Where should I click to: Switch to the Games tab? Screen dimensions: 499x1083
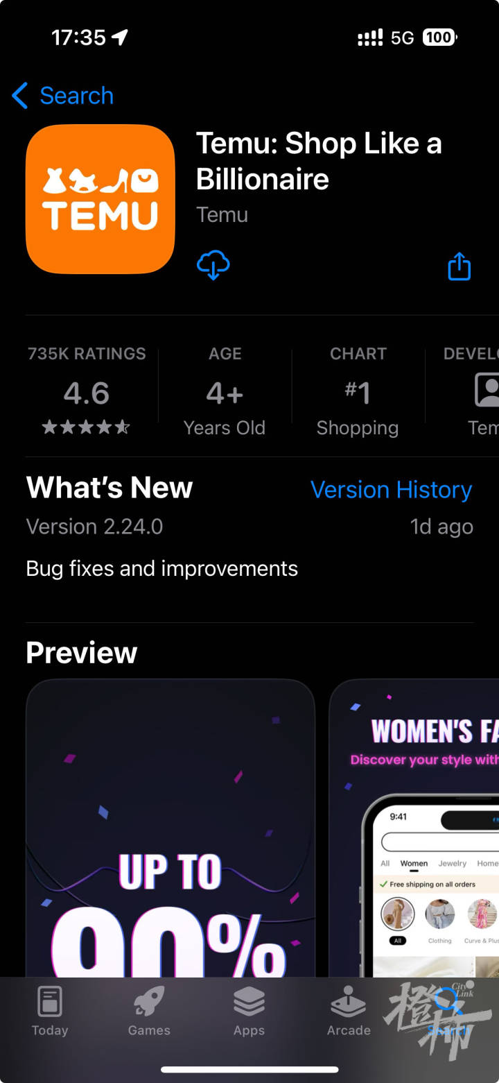pyautogui.click(x=149, y=1011)
